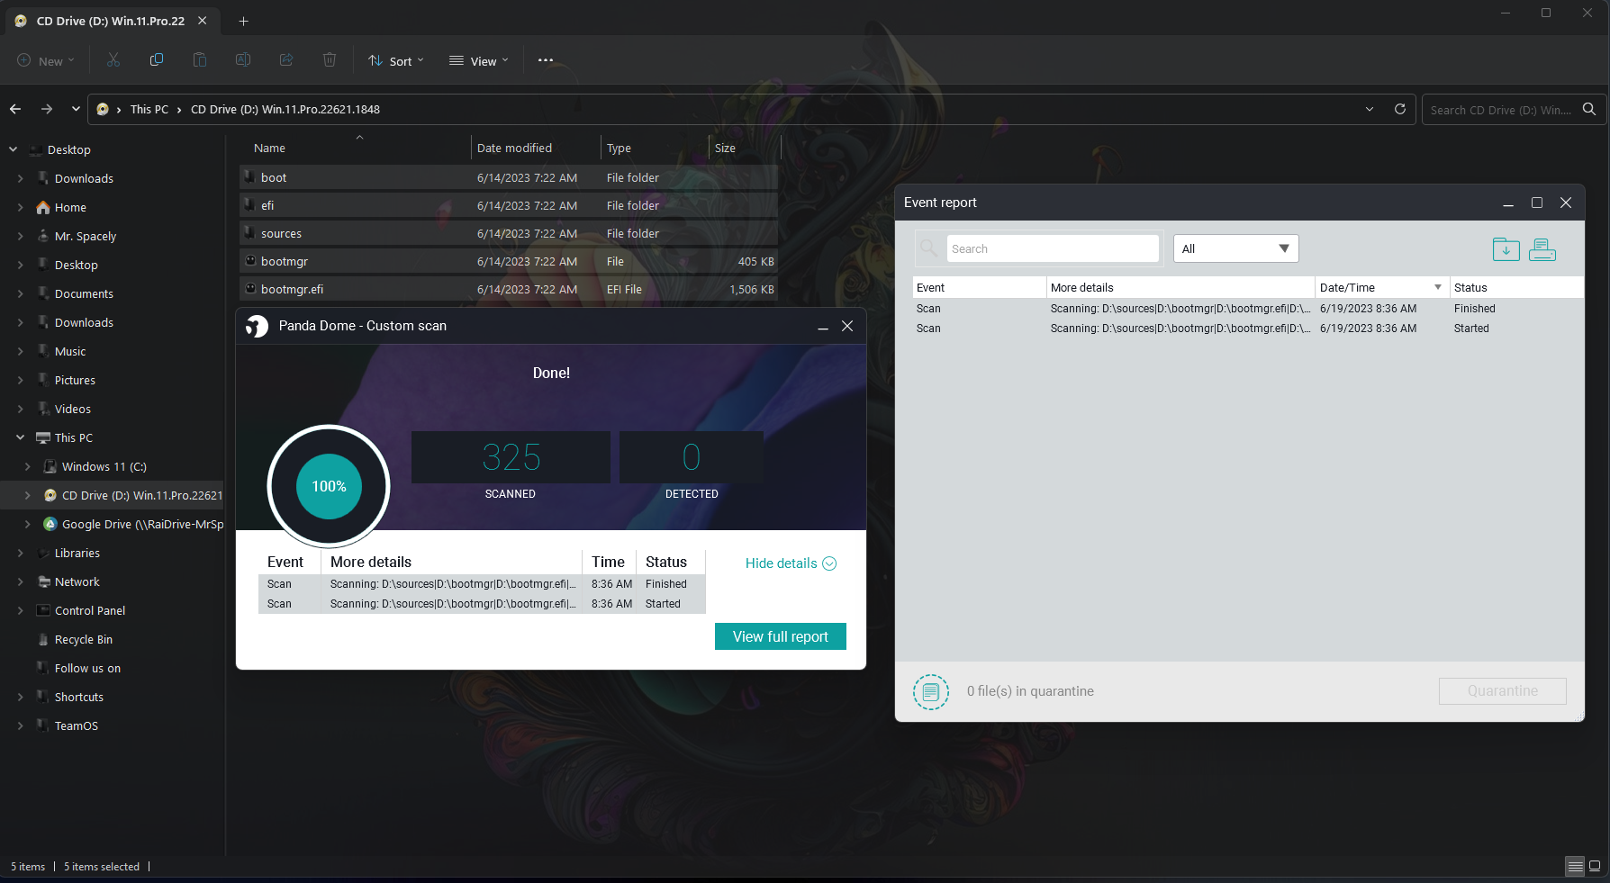
Task: Click the Panda Dome logo icon
Action: click(257, 326)
